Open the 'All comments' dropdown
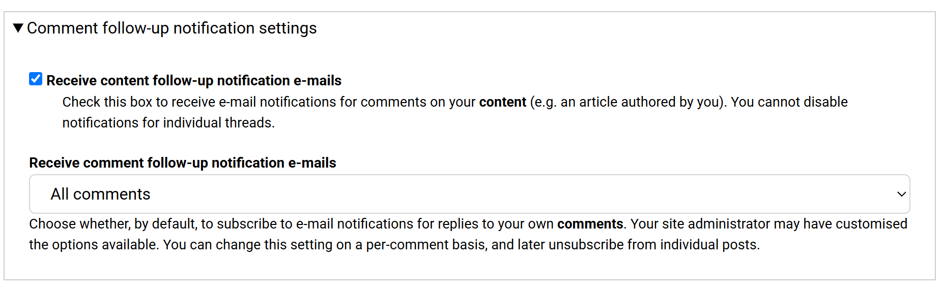This screenshot has height=292, width=942. click(469, 194)
